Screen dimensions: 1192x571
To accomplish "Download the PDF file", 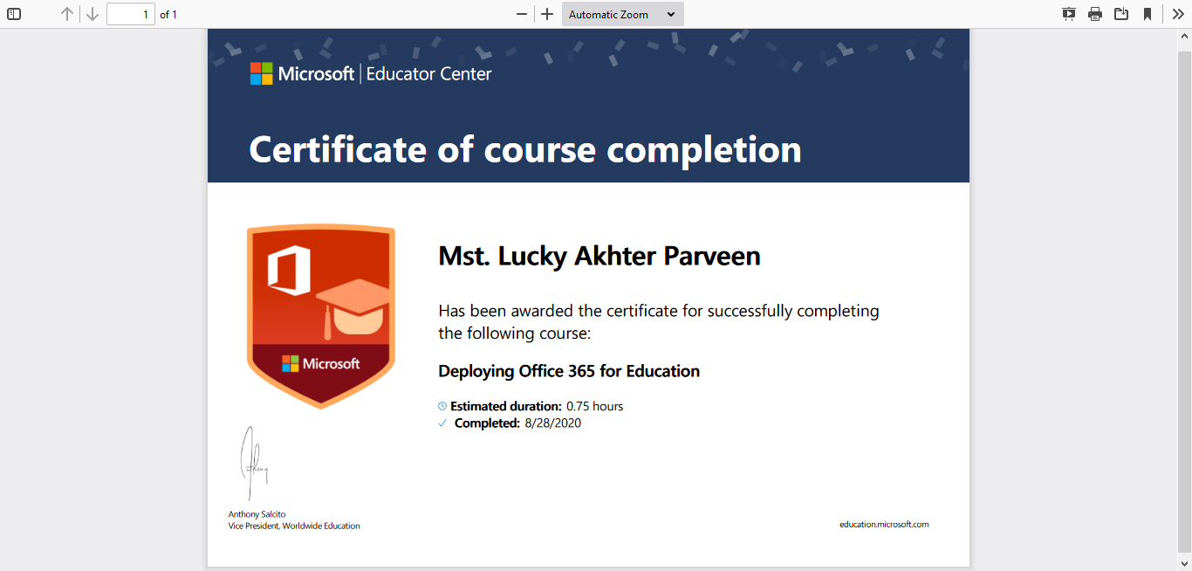I will (x=1121, y=14).
